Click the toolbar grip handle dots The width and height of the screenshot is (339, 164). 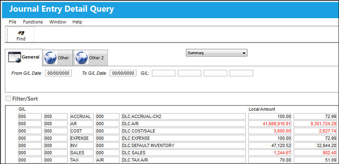7,34
